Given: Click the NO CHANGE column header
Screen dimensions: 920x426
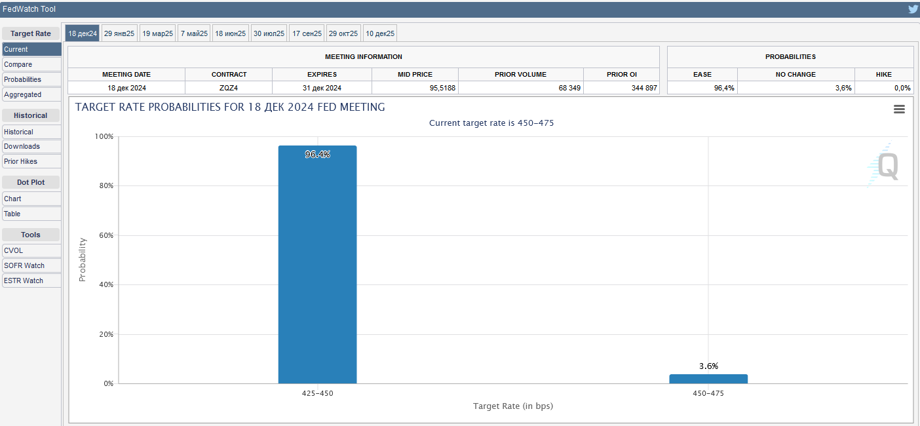Looking at the screenshot, I should [x=796, y=74].
